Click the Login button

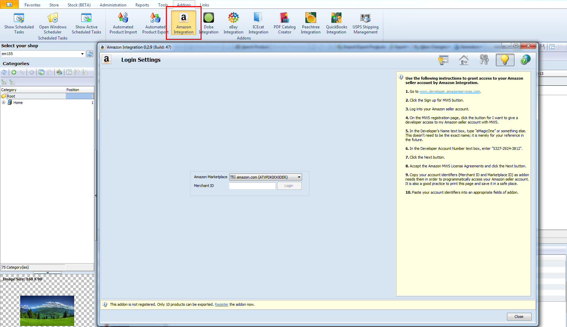click(289, 186)
